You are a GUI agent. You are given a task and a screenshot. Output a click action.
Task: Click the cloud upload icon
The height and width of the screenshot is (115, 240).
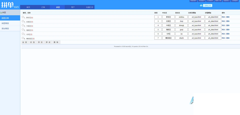pos(201,5)
